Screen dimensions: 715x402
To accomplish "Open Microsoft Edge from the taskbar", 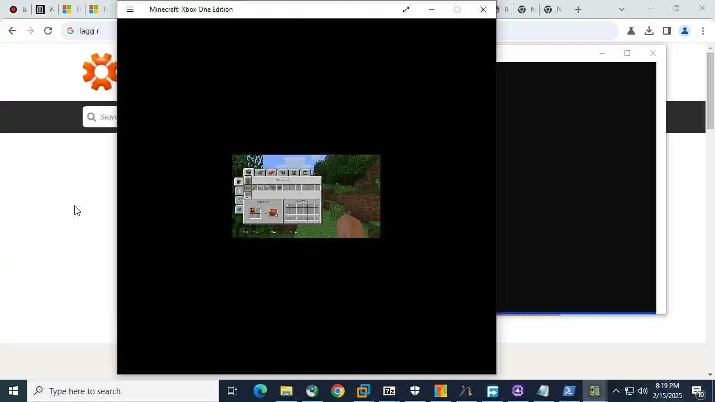I will coord(260,391).
